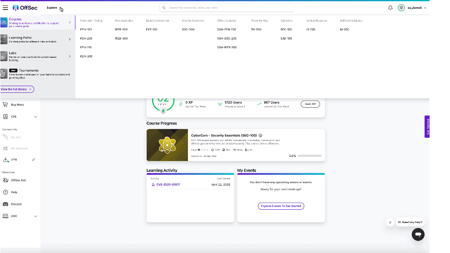450x253 pixels.
Task: Click the Tournaments category icon
Action: tap(4, 74)
